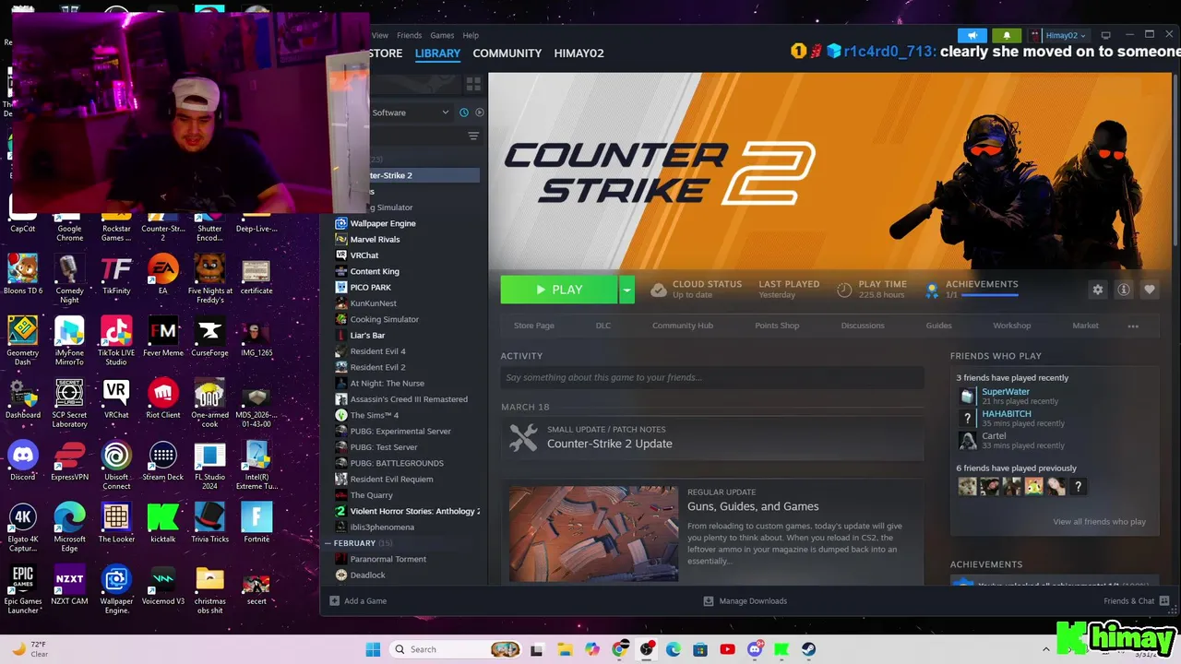Collapse the FEBRUARY games section
Viewport: 1181px width, 664px height.
click(328, 543)
